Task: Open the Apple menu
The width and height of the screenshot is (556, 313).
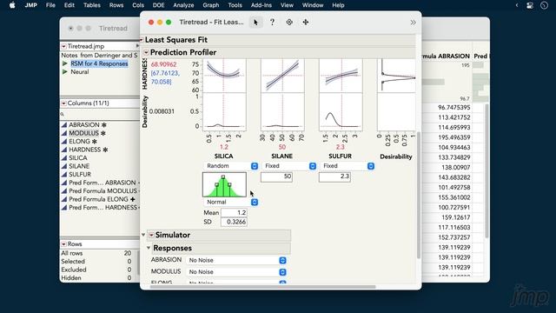Action: point(12,5)
